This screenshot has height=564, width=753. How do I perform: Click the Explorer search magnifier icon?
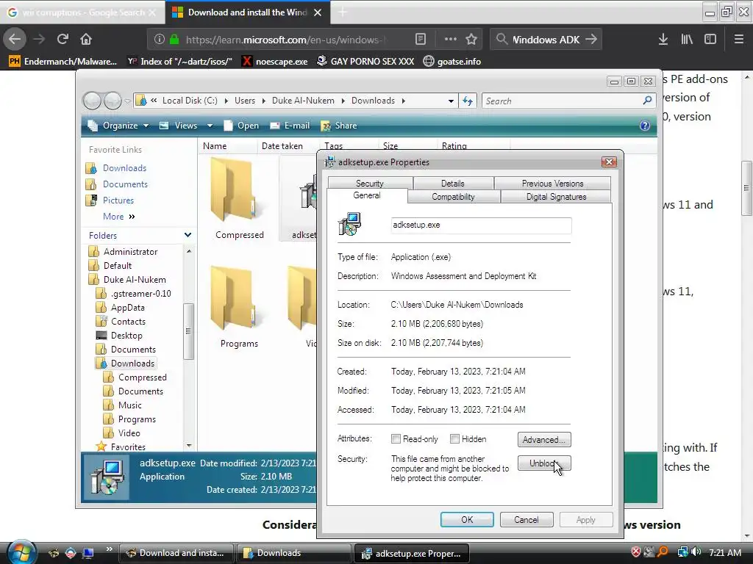click(647, 101)
